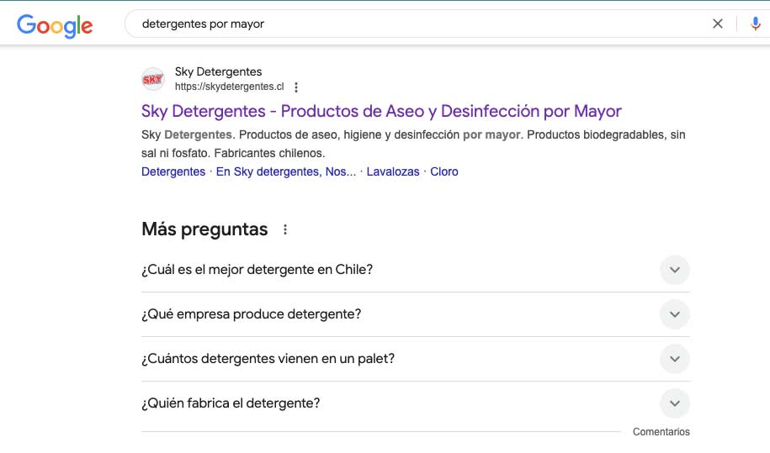Click the Más preguntas heading

(204, 229)
